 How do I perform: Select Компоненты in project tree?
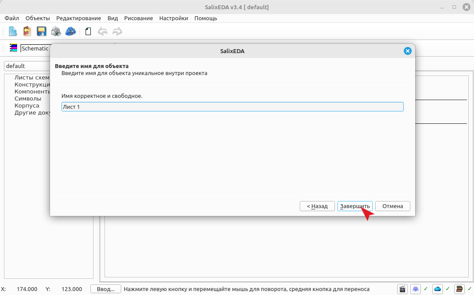point(32,91)
